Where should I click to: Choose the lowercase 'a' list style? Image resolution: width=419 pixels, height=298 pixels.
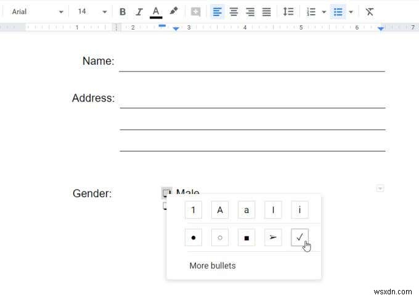tap(246, 210)
